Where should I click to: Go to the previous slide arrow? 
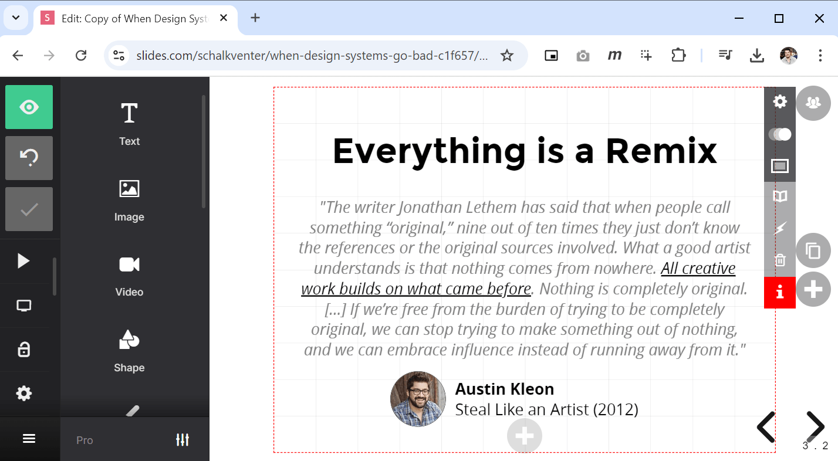tap(766, 427)
